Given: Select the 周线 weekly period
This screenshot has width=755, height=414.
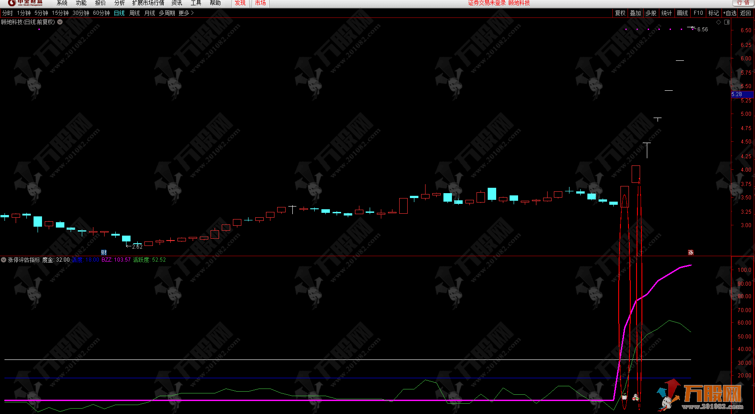Looking at the screenshot, I should pyautogui.click(x=135, y=13).
